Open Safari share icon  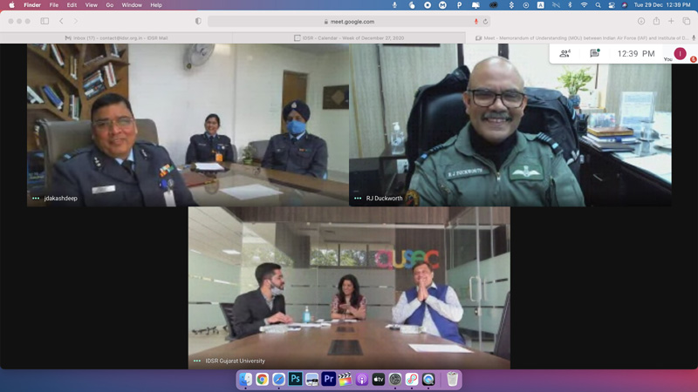(656, 21)
